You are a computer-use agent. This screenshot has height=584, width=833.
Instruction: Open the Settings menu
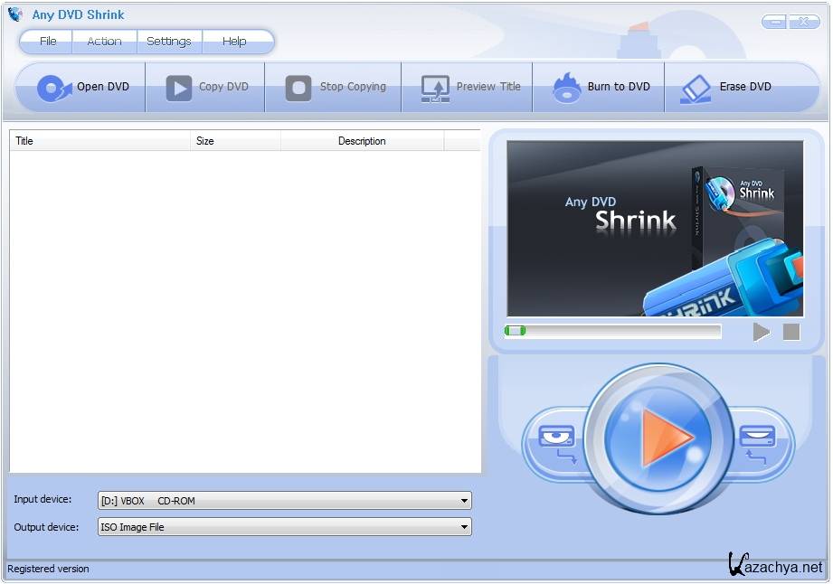pyautogui.click(x=169, y=42)
